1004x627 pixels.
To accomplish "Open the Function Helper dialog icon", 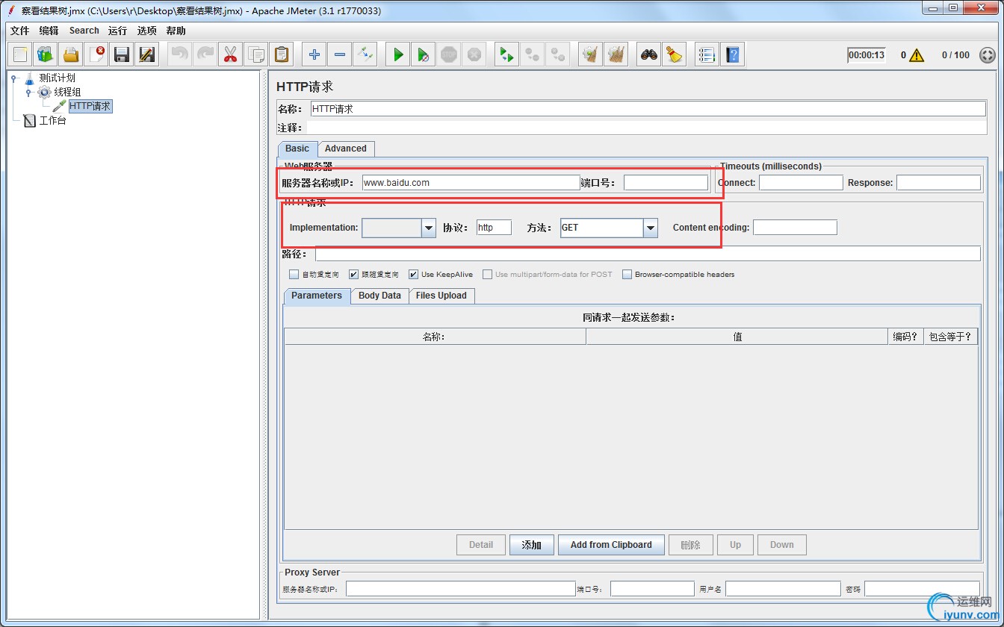I will tap(707, 54).
